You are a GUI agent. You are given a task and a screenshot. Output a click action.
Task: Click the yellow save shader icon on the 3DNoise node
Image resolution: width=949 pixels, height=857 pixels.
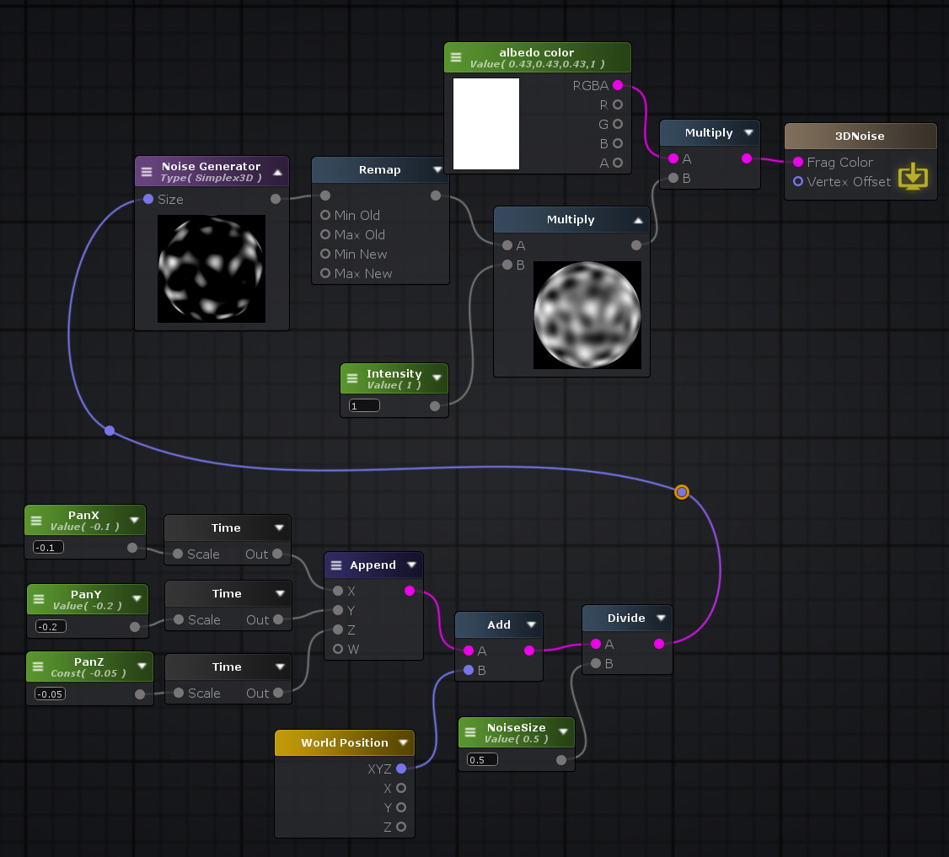point(914,177)
